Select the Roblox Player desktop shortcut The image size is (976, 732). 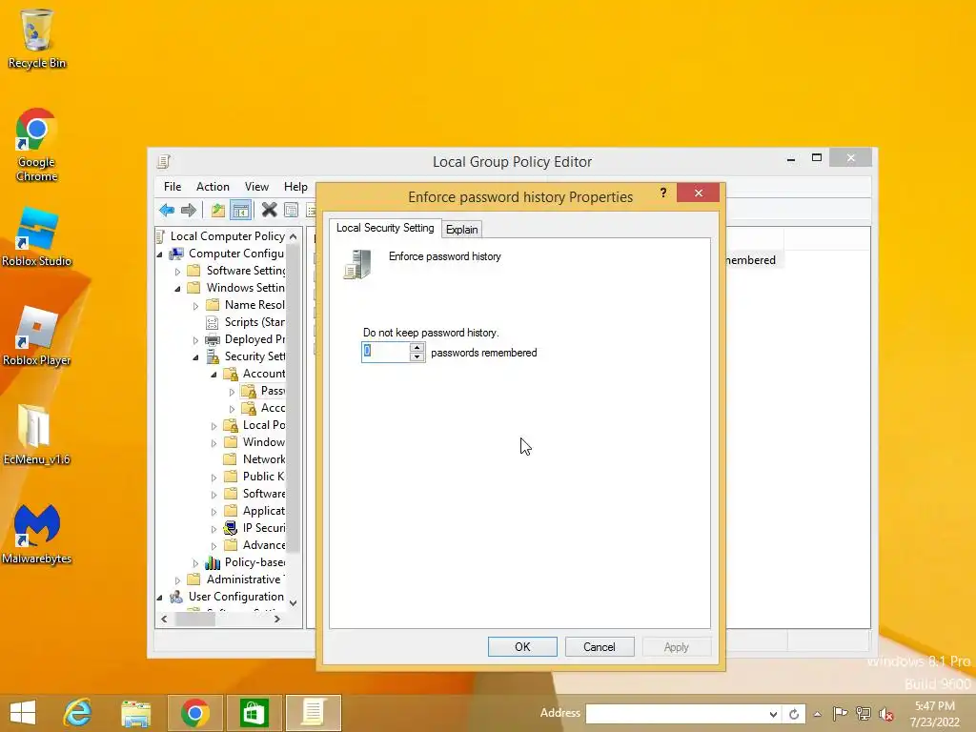[x=37, y=336]
